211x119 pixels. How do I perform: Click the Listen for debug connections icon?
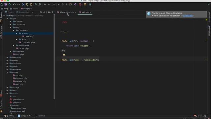click(71, 4)
